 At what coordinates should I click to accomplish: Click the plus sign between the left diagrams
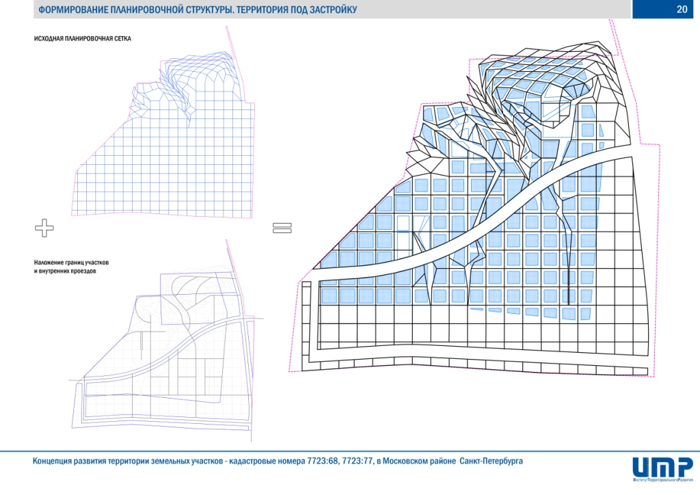tap(44, 228)
